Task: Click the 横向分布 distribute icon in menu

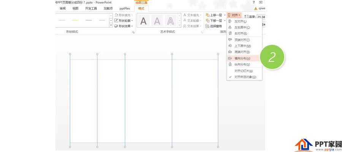Action: pyautogui.click(x=230, y=58)
